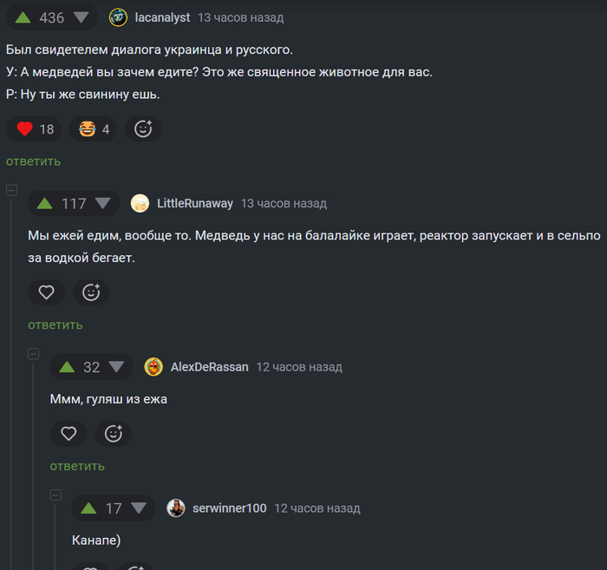Reply to lacanalyst via ответить link
This screenshot has height=570, width=607.
point(33,161)
